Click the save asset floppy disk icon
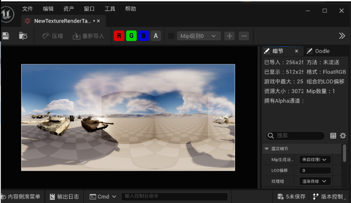Screen dimensions: 351x203 pyautogui.click(x=5, y=36)
